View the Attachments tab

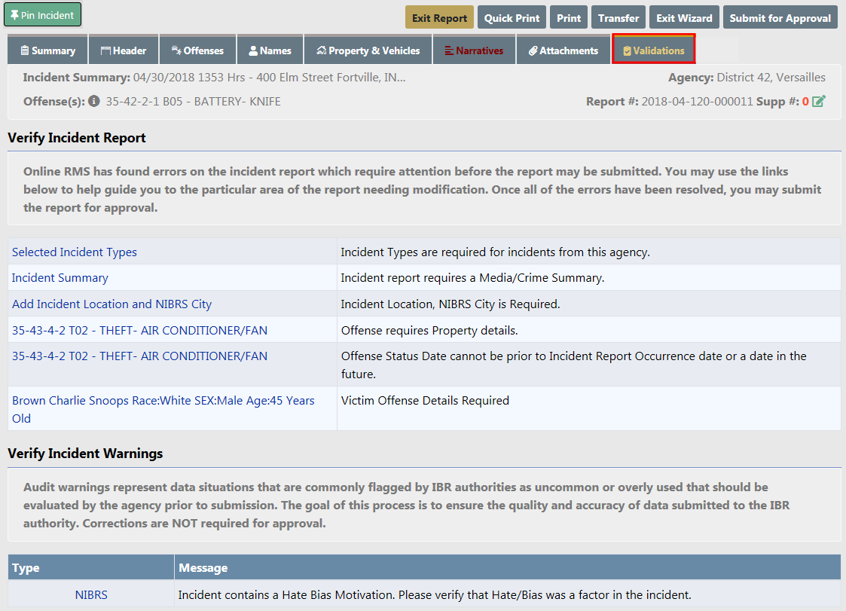[563, 50]
